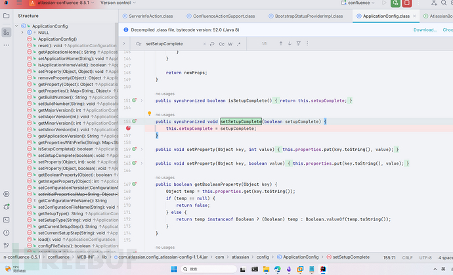Click the setSetupComplete breadcrumb
This screenshot has width=453, height=275.
point(348,257)
